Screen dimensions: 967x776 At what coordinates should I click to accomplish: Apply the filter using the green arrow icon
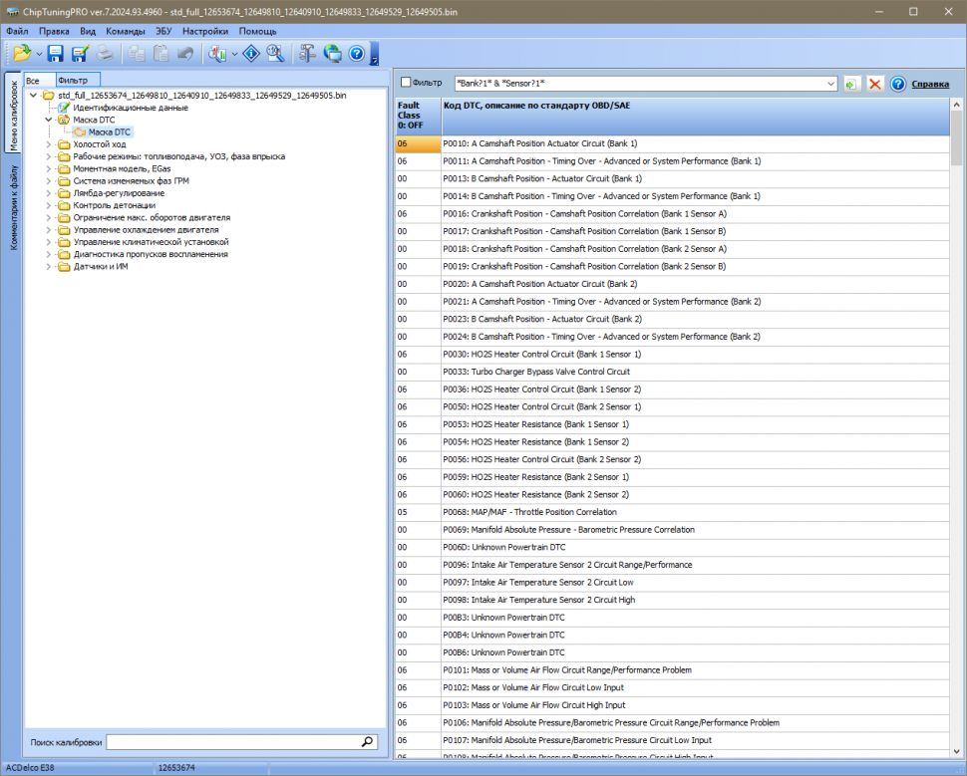coord(852,84)
